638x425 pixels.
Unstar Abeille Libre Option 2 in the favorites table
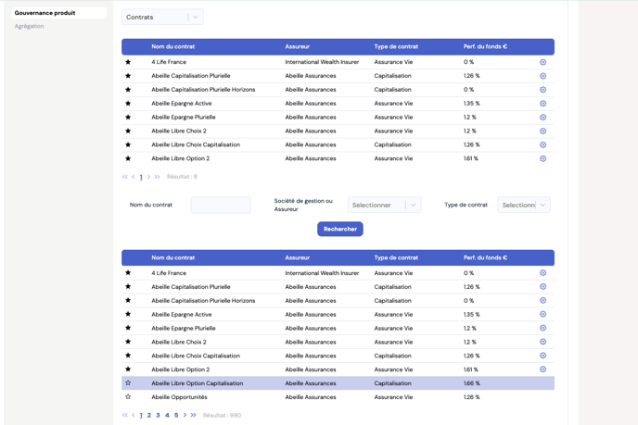point(128,159)
